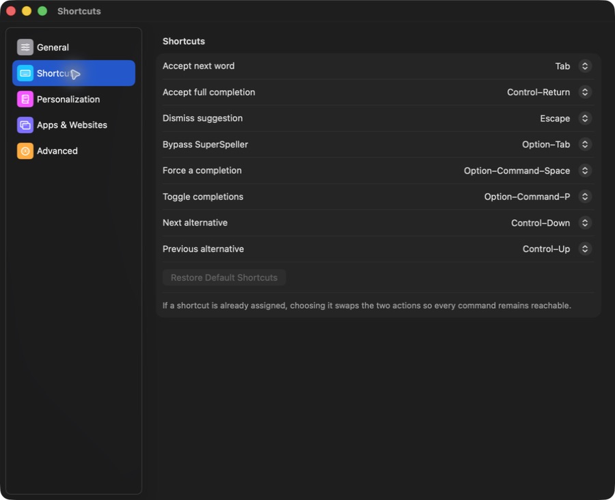Screen dimensions: 615x500
Task: Click the orange Advanced icon
Action: 25,151
